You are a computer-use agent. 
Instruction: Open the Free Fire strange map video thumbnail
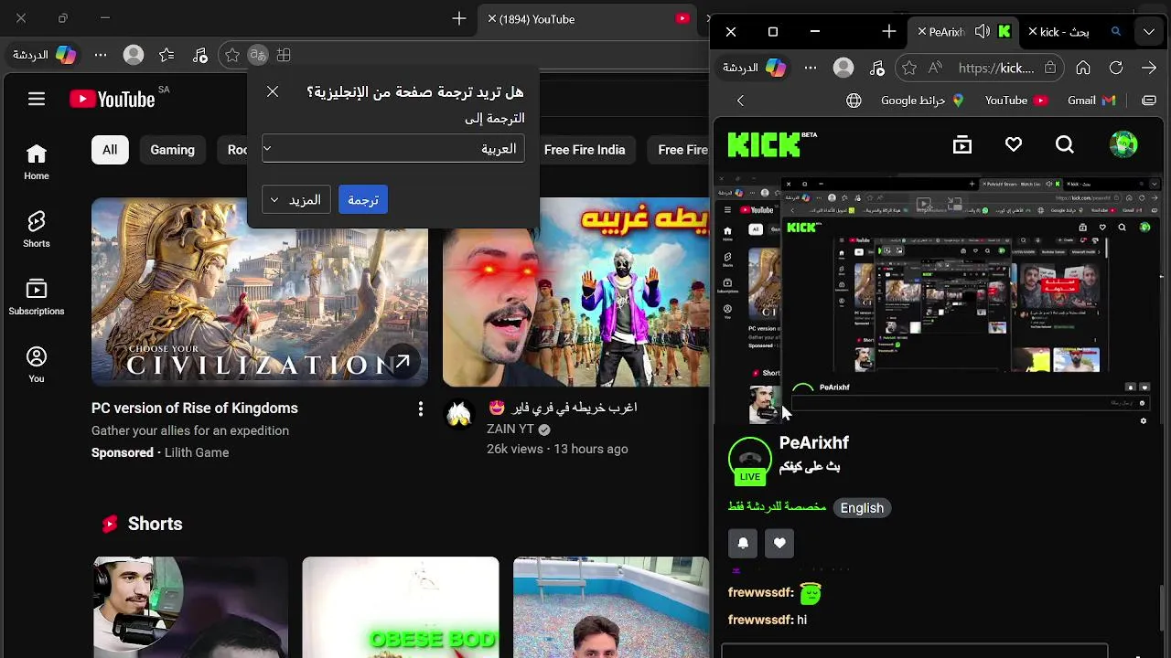[576, 292]
